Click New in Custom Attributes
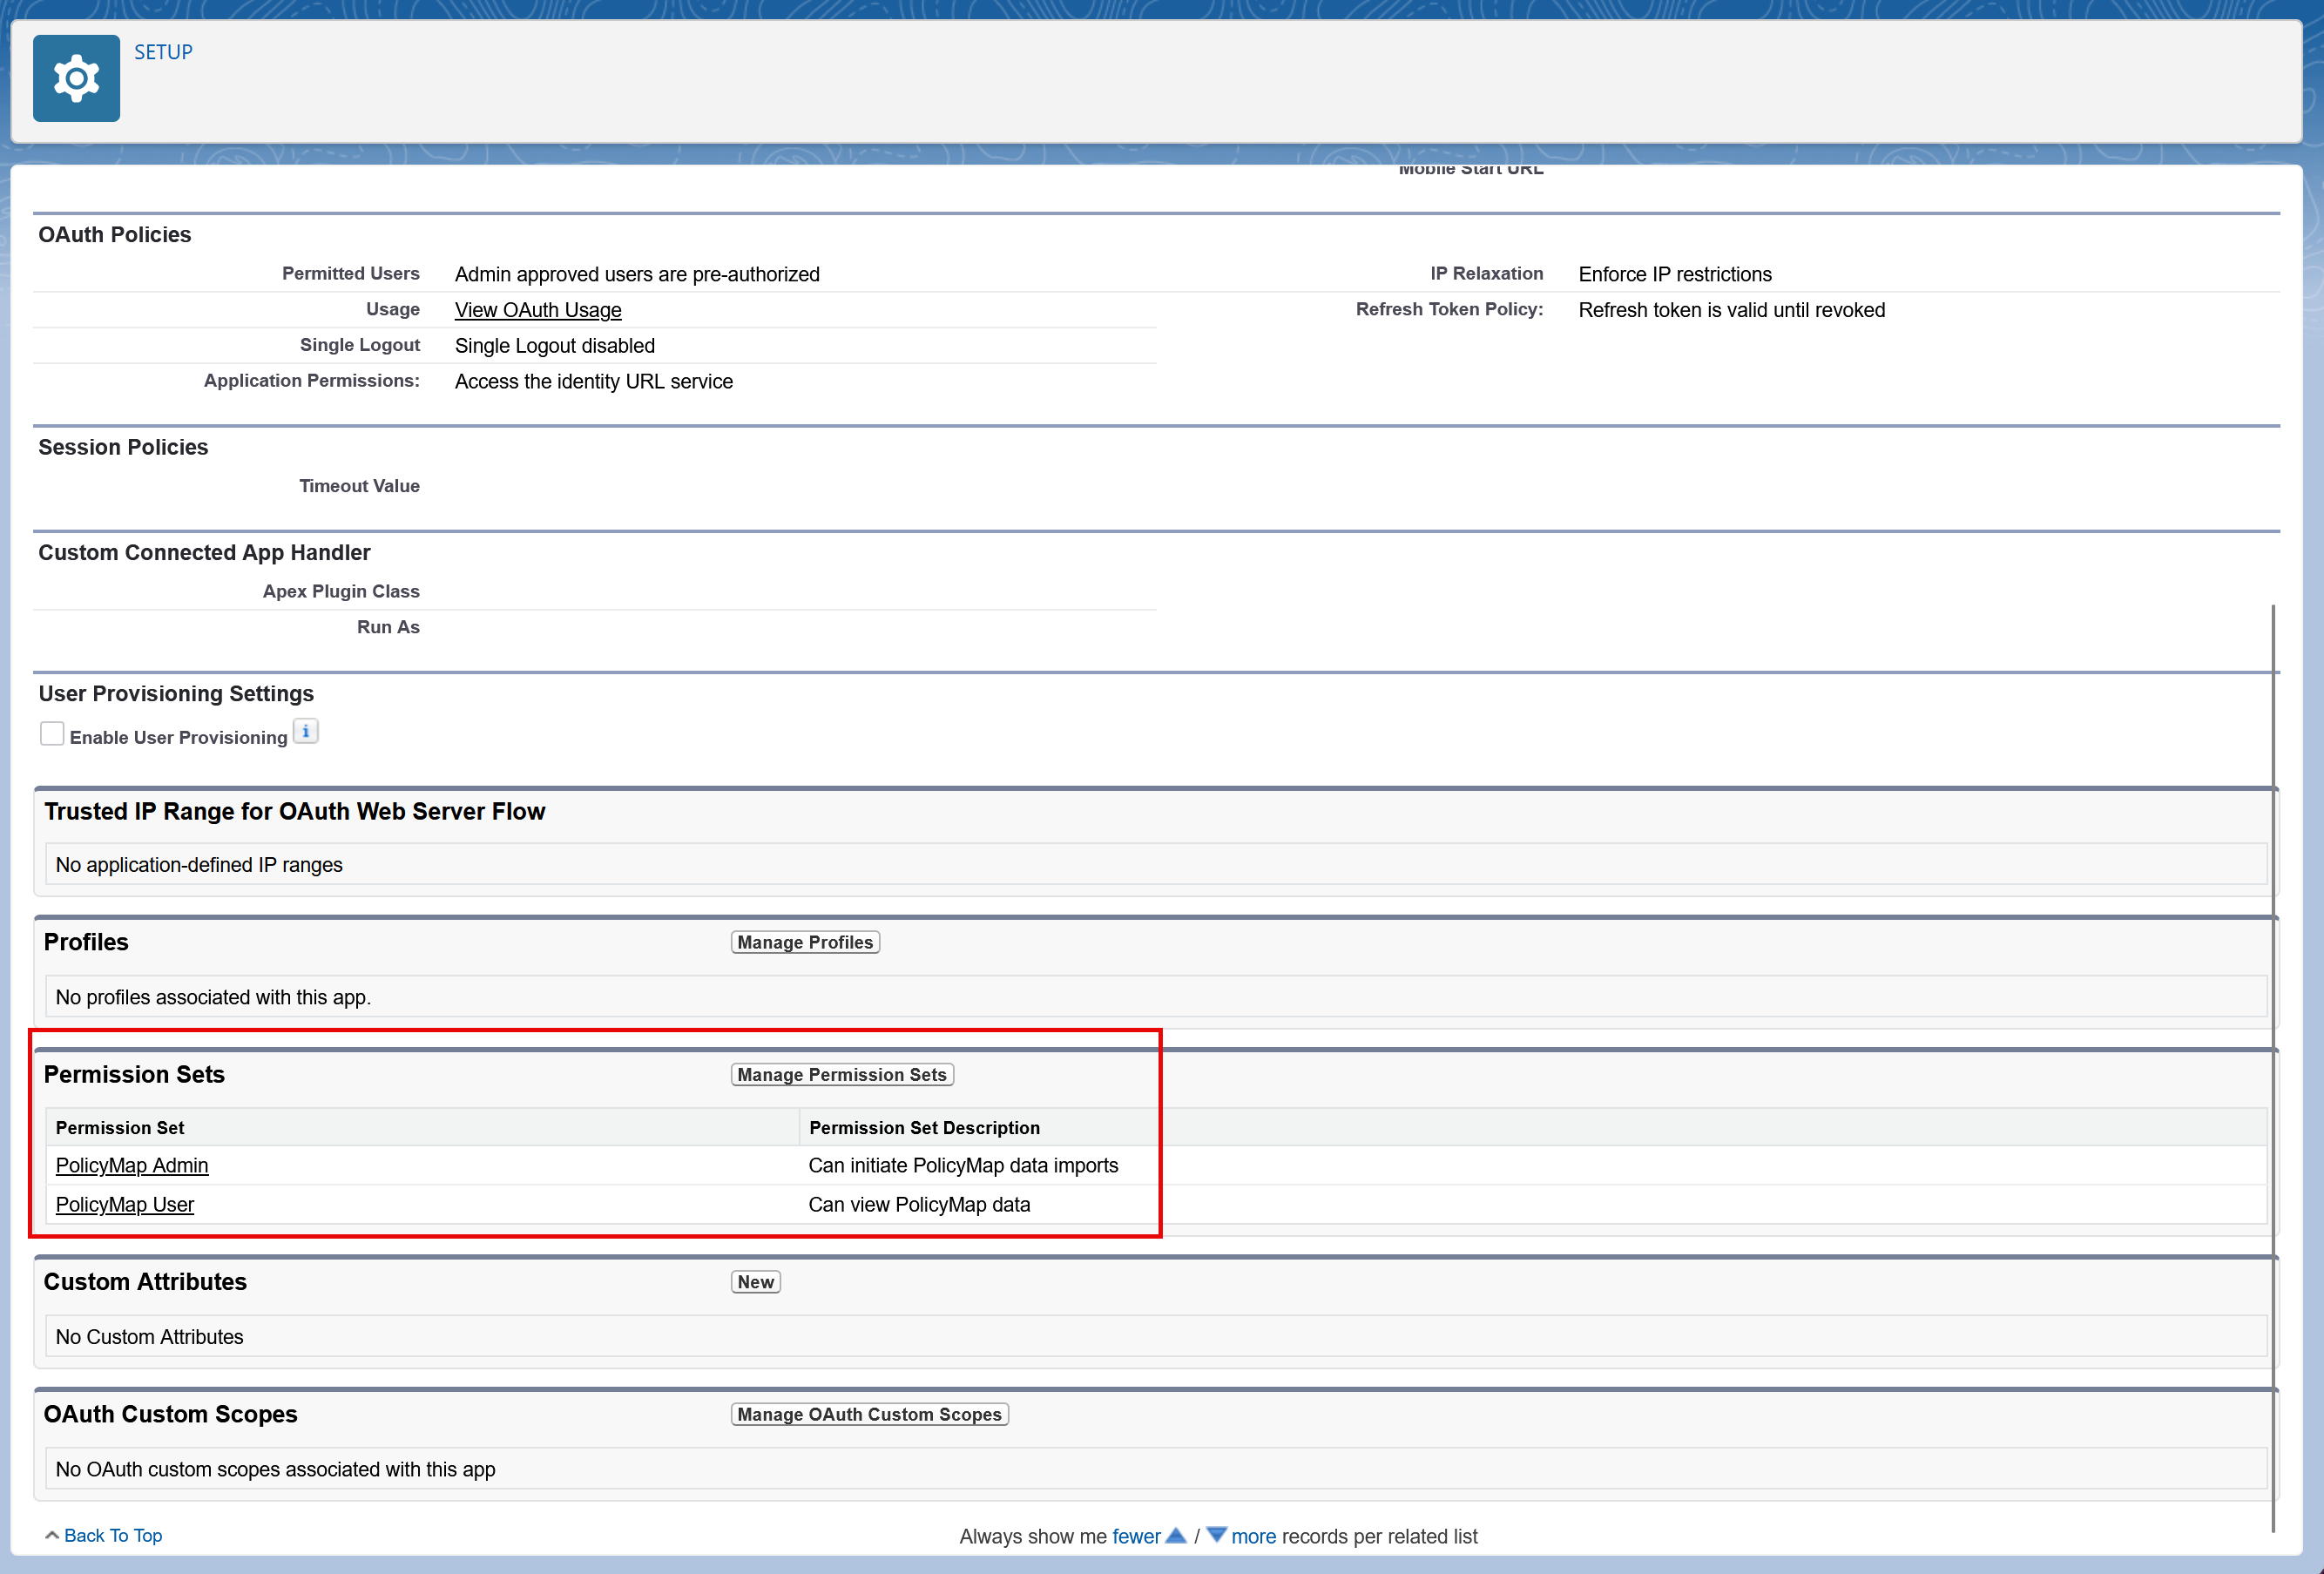2324x1574 pixels. (x=755, y=1282)
